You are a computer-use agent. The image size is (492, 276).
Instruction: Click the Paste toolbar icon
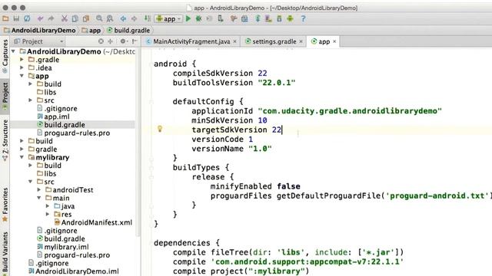(86, 18)
